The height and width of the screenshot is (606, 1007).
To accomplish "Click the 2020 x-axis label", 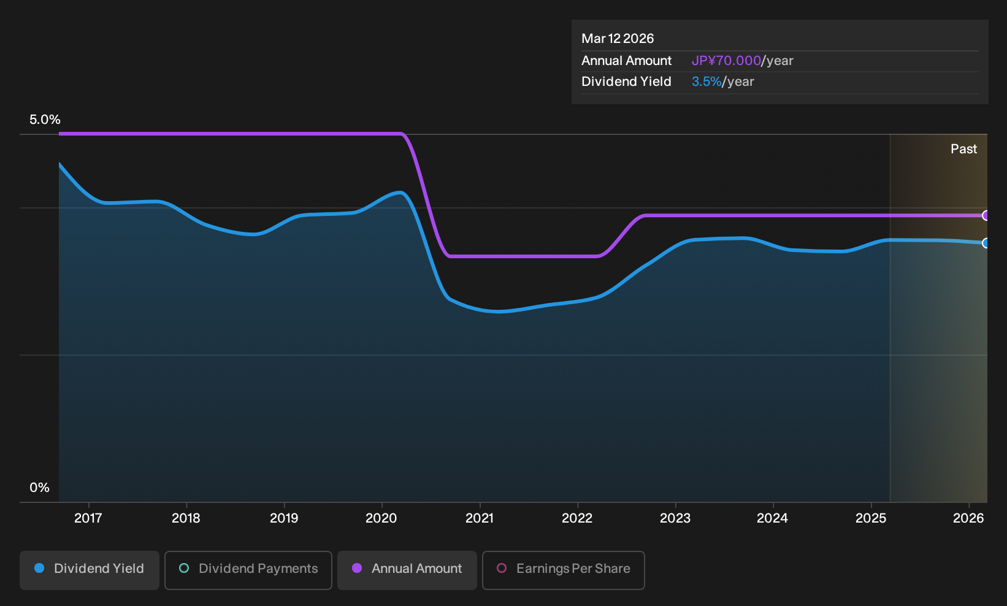I will click(x=381, y=518).
